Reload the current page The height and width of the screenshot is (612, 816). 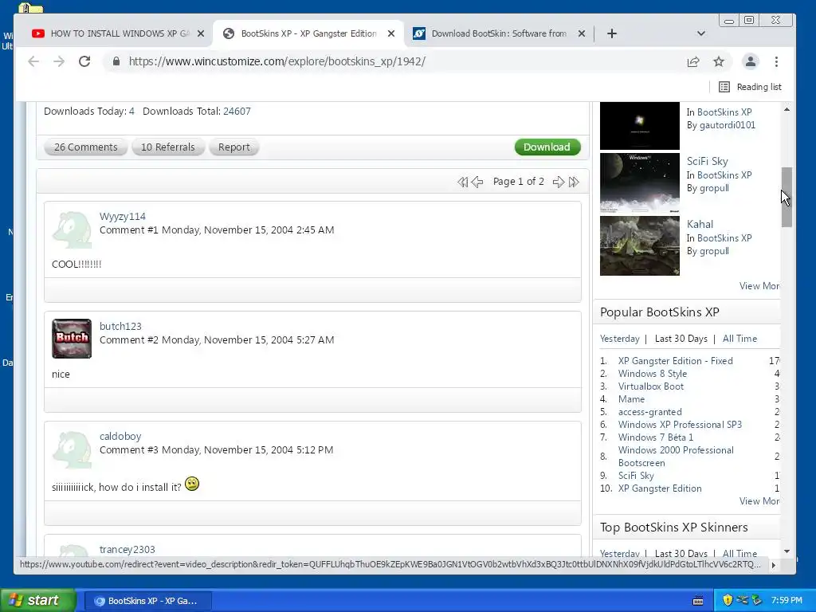pos(84,61)
